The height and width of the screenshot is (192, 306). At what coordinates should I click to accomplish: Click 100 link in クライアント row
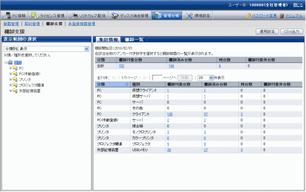170,114
